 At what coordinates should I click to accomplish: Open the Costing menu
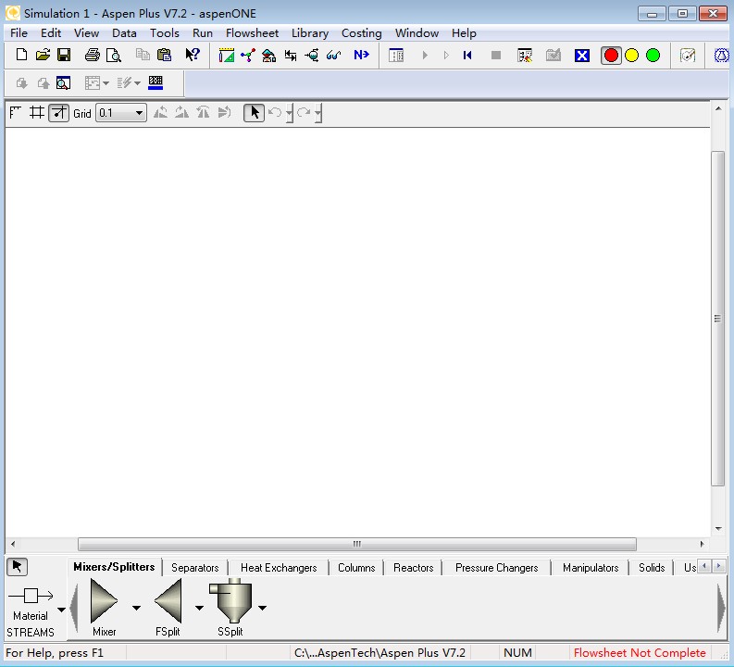(x=361, y=32)
